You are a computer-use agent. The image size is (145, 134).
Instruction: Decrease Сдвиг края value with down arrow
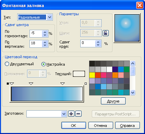[98, 45]
